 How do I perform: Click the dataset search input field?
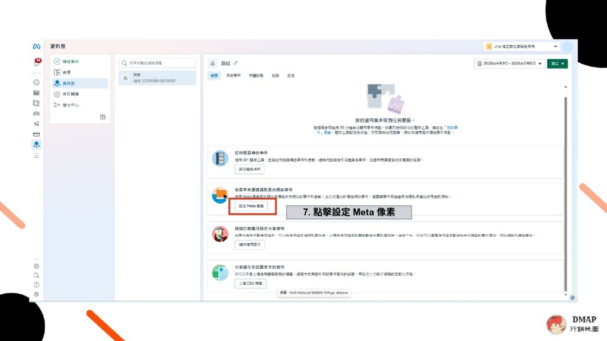tap(157, 63)
